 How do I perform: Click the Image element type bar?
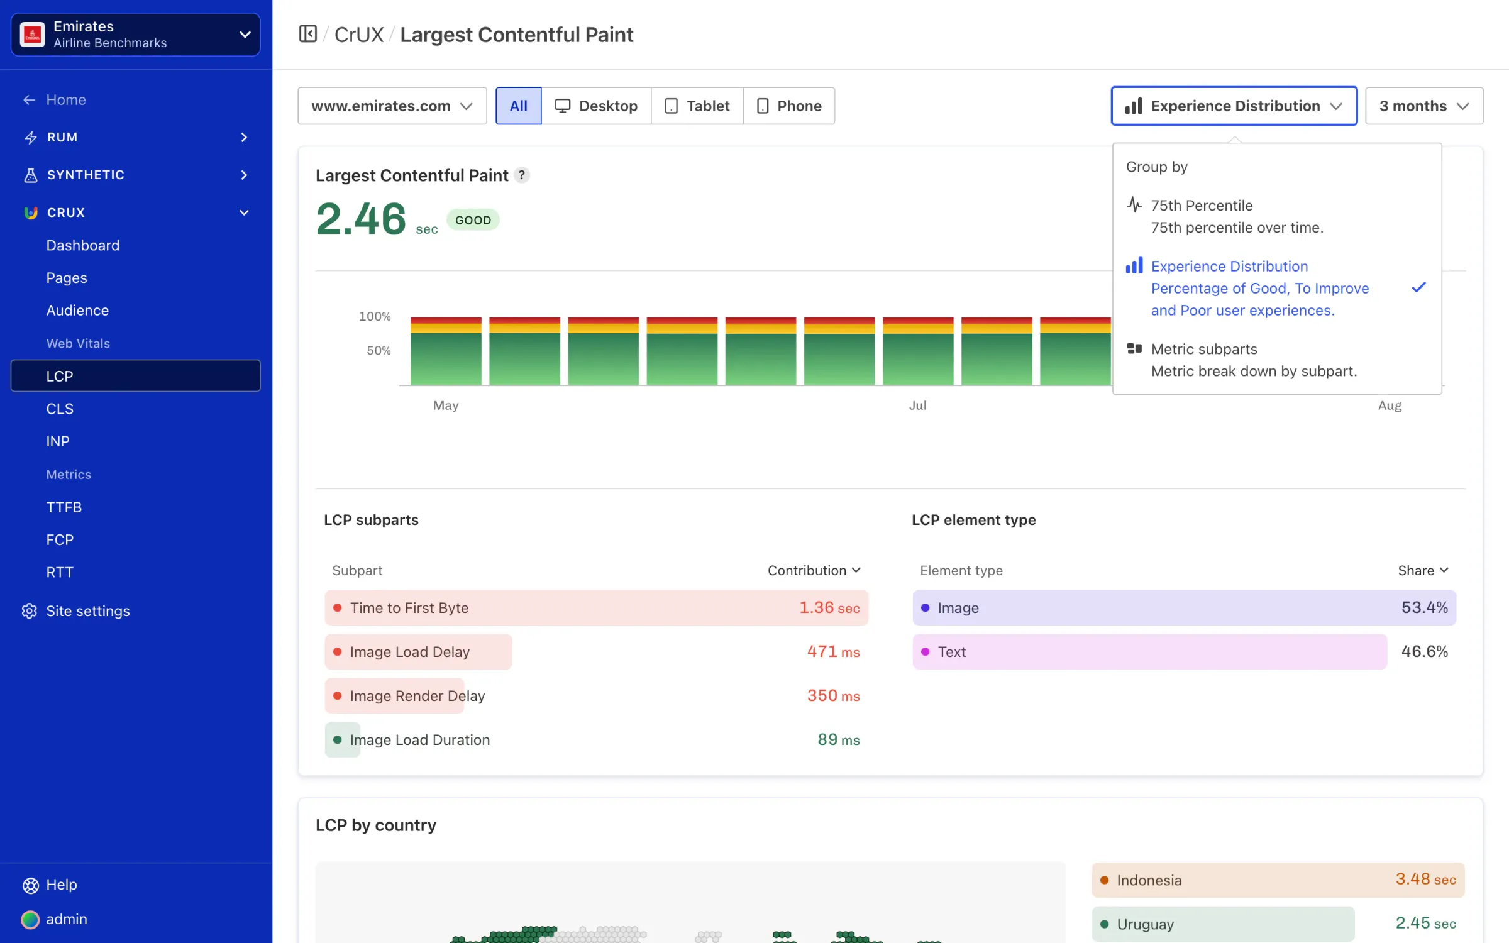pyautogui.click(x=1184, y=608)
